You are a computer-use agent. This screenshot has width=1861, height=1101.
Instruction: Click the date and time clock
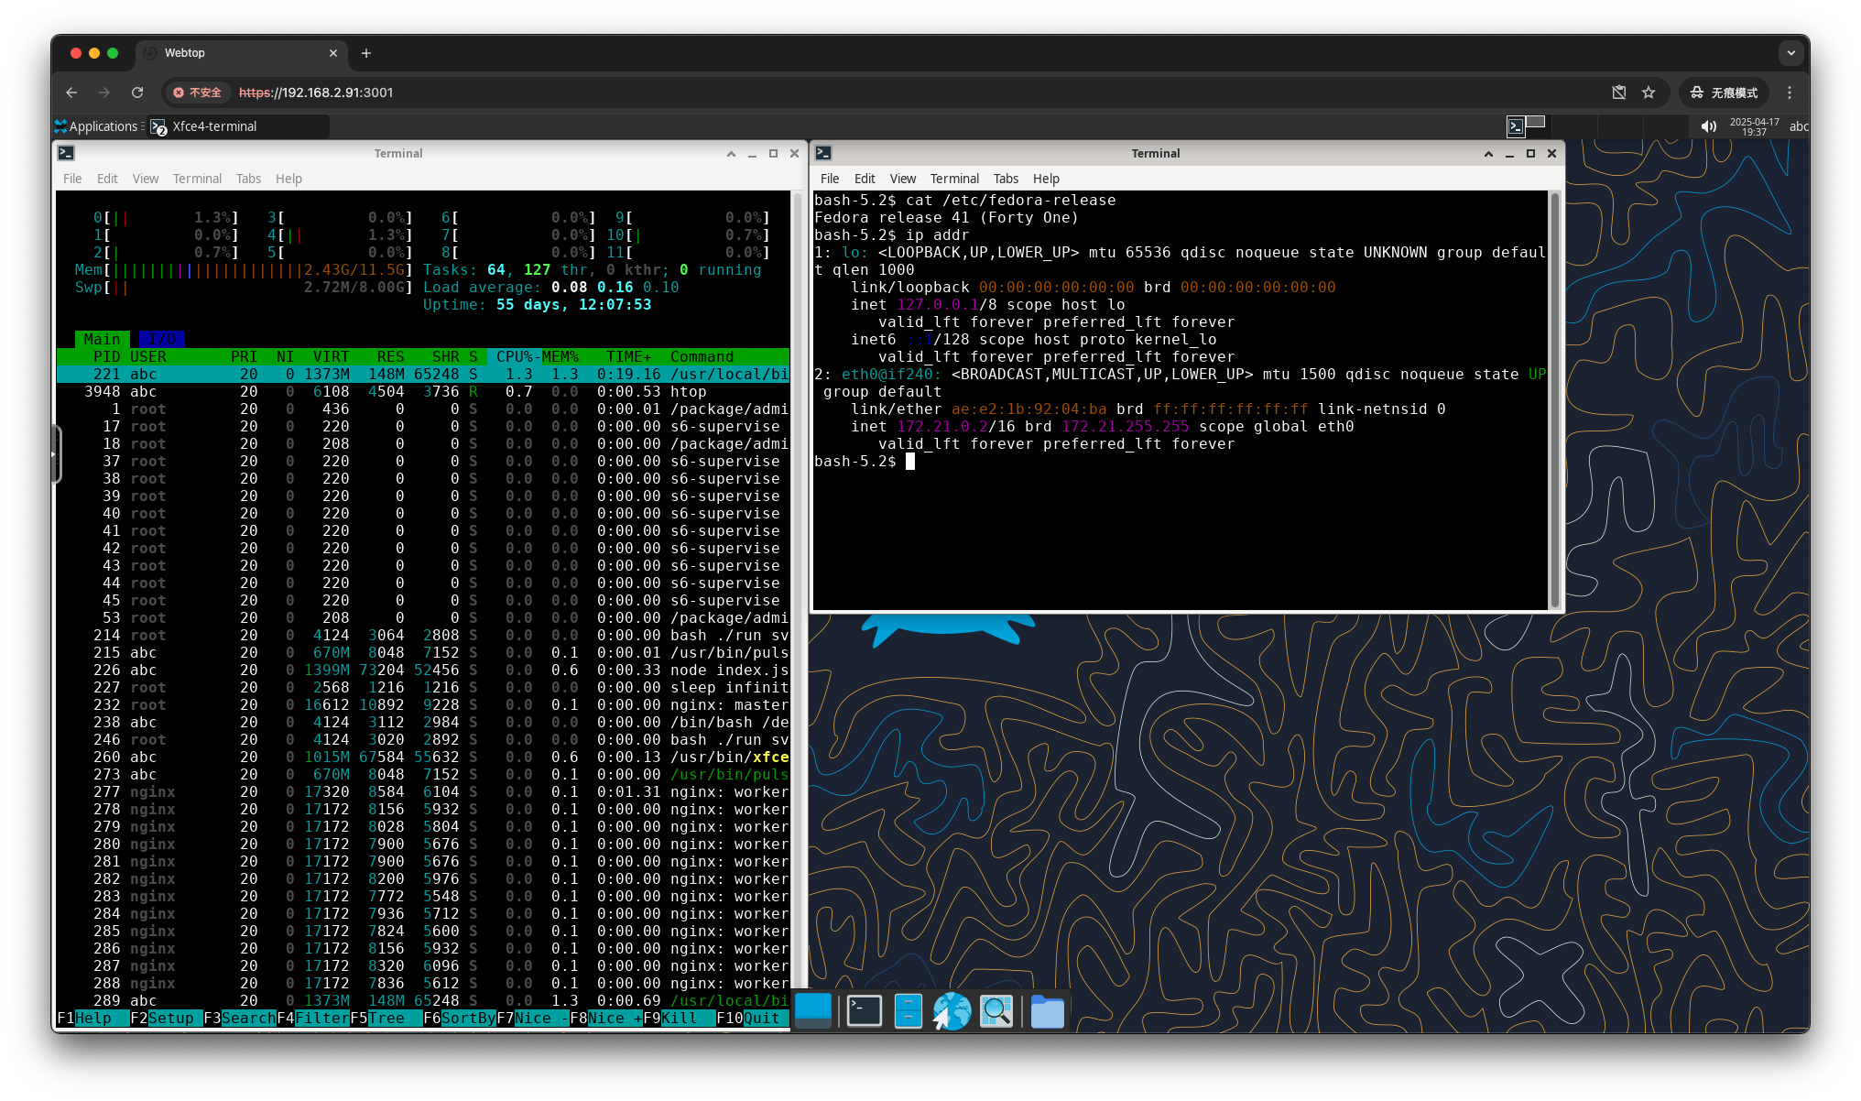tap(1754, 126)
